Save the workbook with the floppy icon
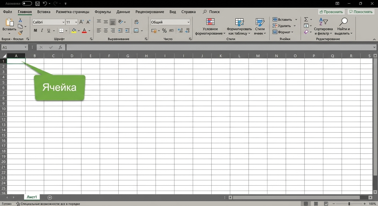Image resolution: width=378 pixels, height=206 pixels. [x=38, y=4]
